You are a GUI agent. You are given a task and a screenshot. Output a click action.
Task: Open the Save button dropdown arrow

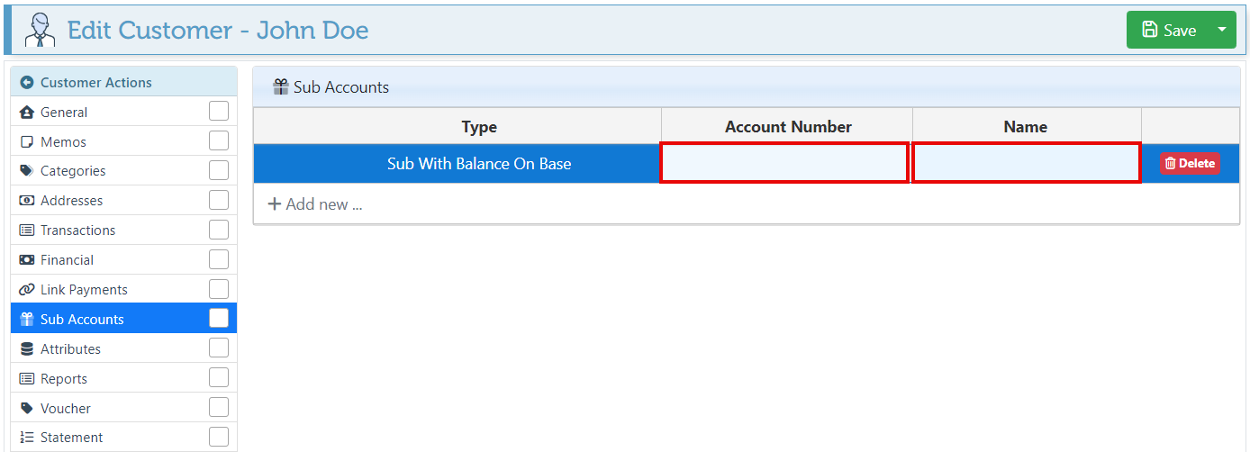(x=1222, y=30)
